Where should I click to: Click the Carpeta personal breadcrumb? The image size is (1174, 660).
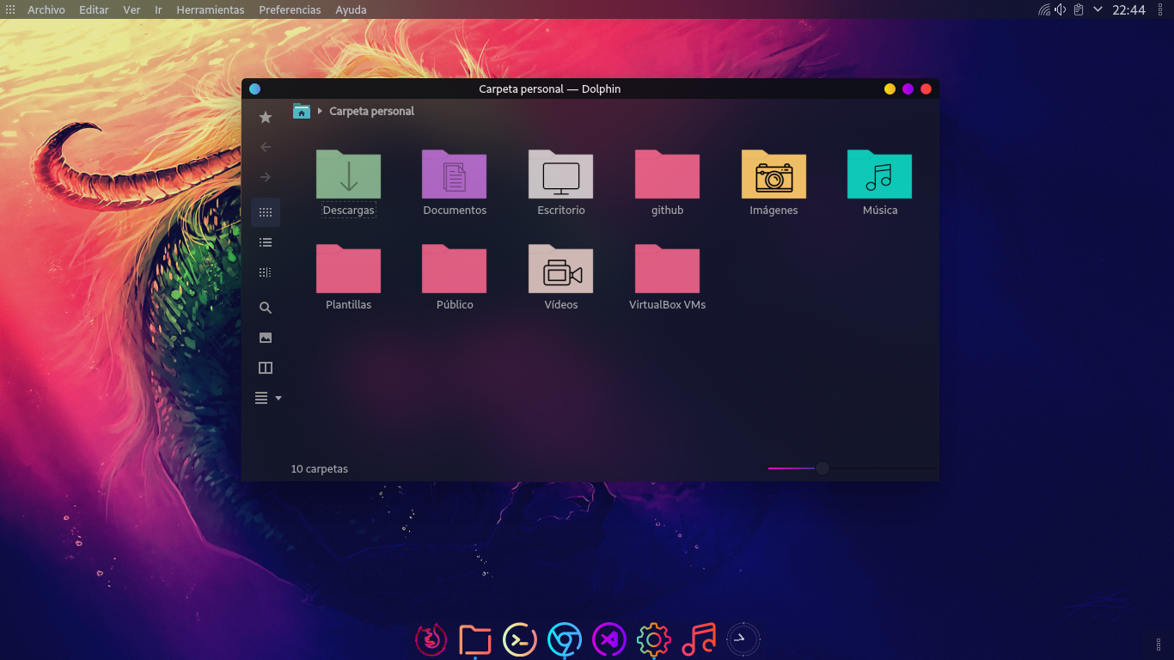[371, 111]
